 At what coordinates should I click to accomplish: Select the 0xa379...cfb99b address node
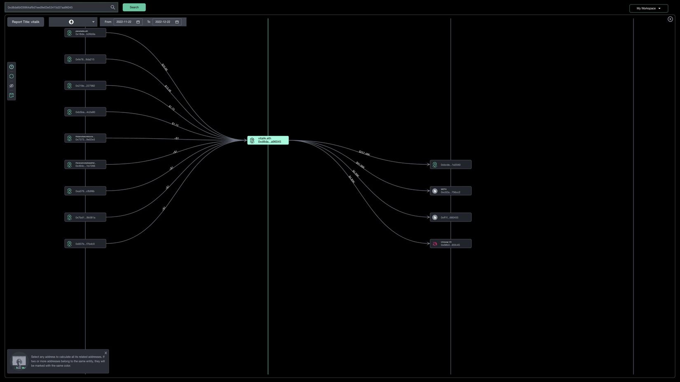pos(85,191)
